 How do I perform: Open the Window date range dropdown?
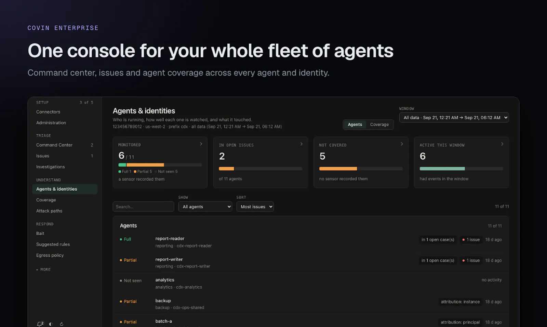[x=454, y=118]
